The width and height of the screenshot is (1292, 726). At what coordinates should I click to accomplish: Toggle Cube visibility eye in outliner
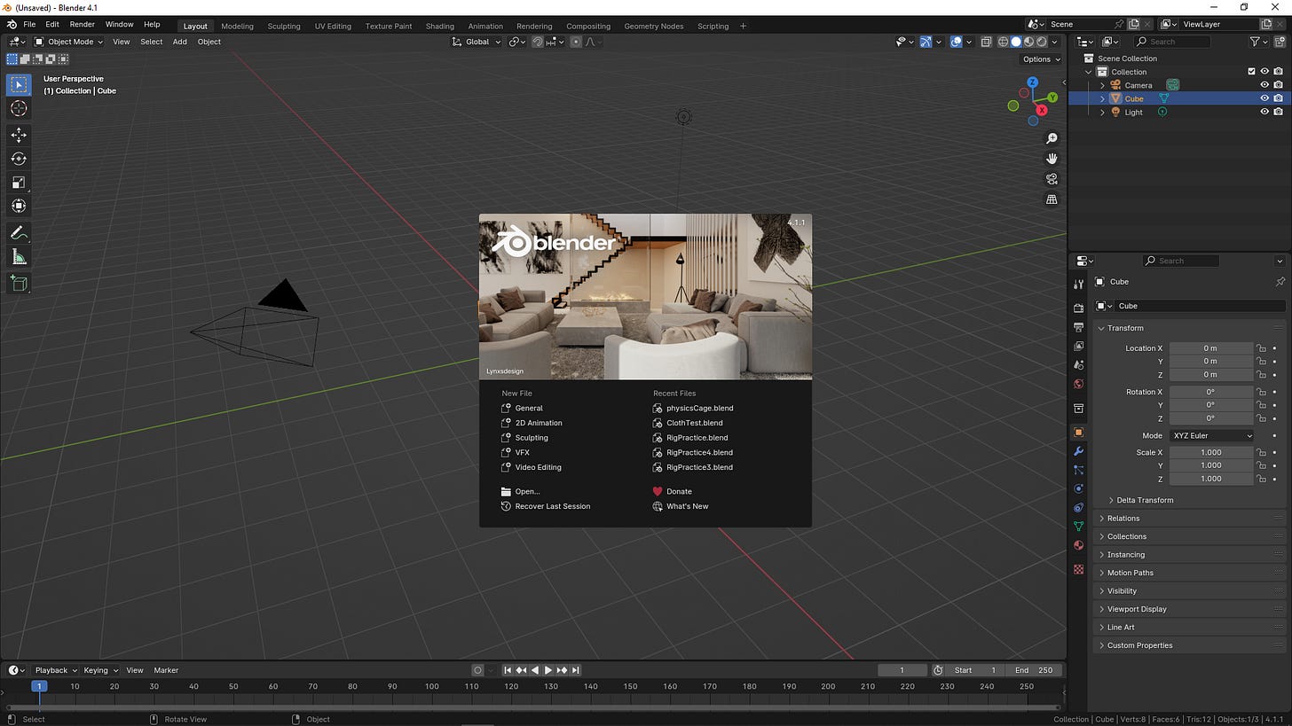coord(1264,98)
